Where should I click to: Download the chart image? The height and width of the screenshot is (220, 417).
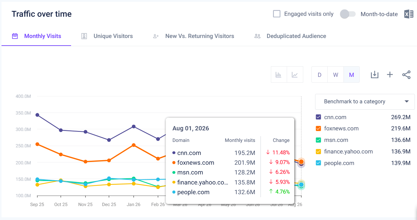[x=375, y=74]
